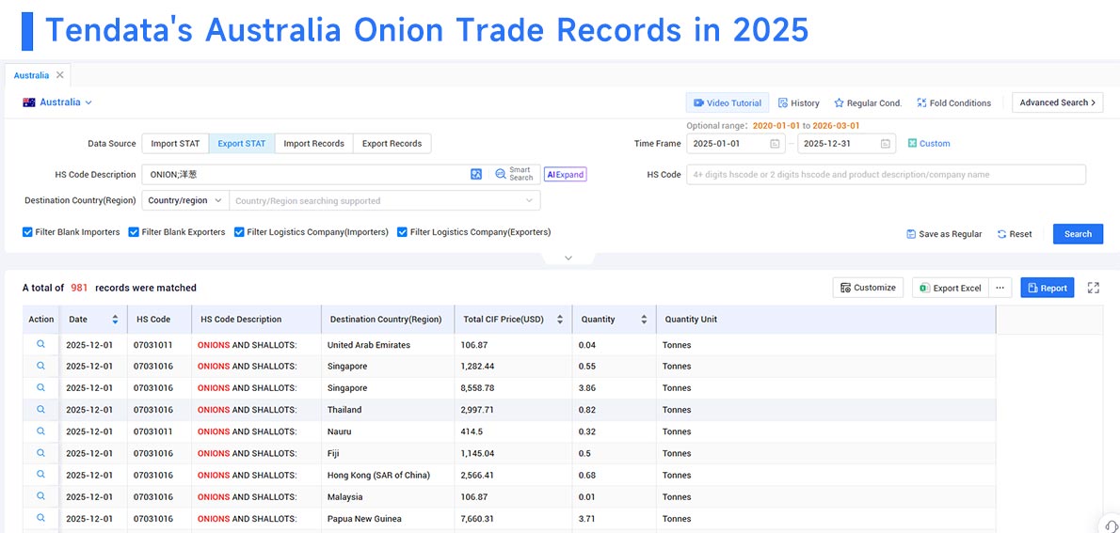
Task: Sort by Quantity column
Action: click(644, 320)
